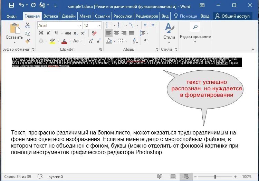Clear all formatting with eraser icon
The height and width of the screenshot is (181, 259).
(x=94, y=33)
